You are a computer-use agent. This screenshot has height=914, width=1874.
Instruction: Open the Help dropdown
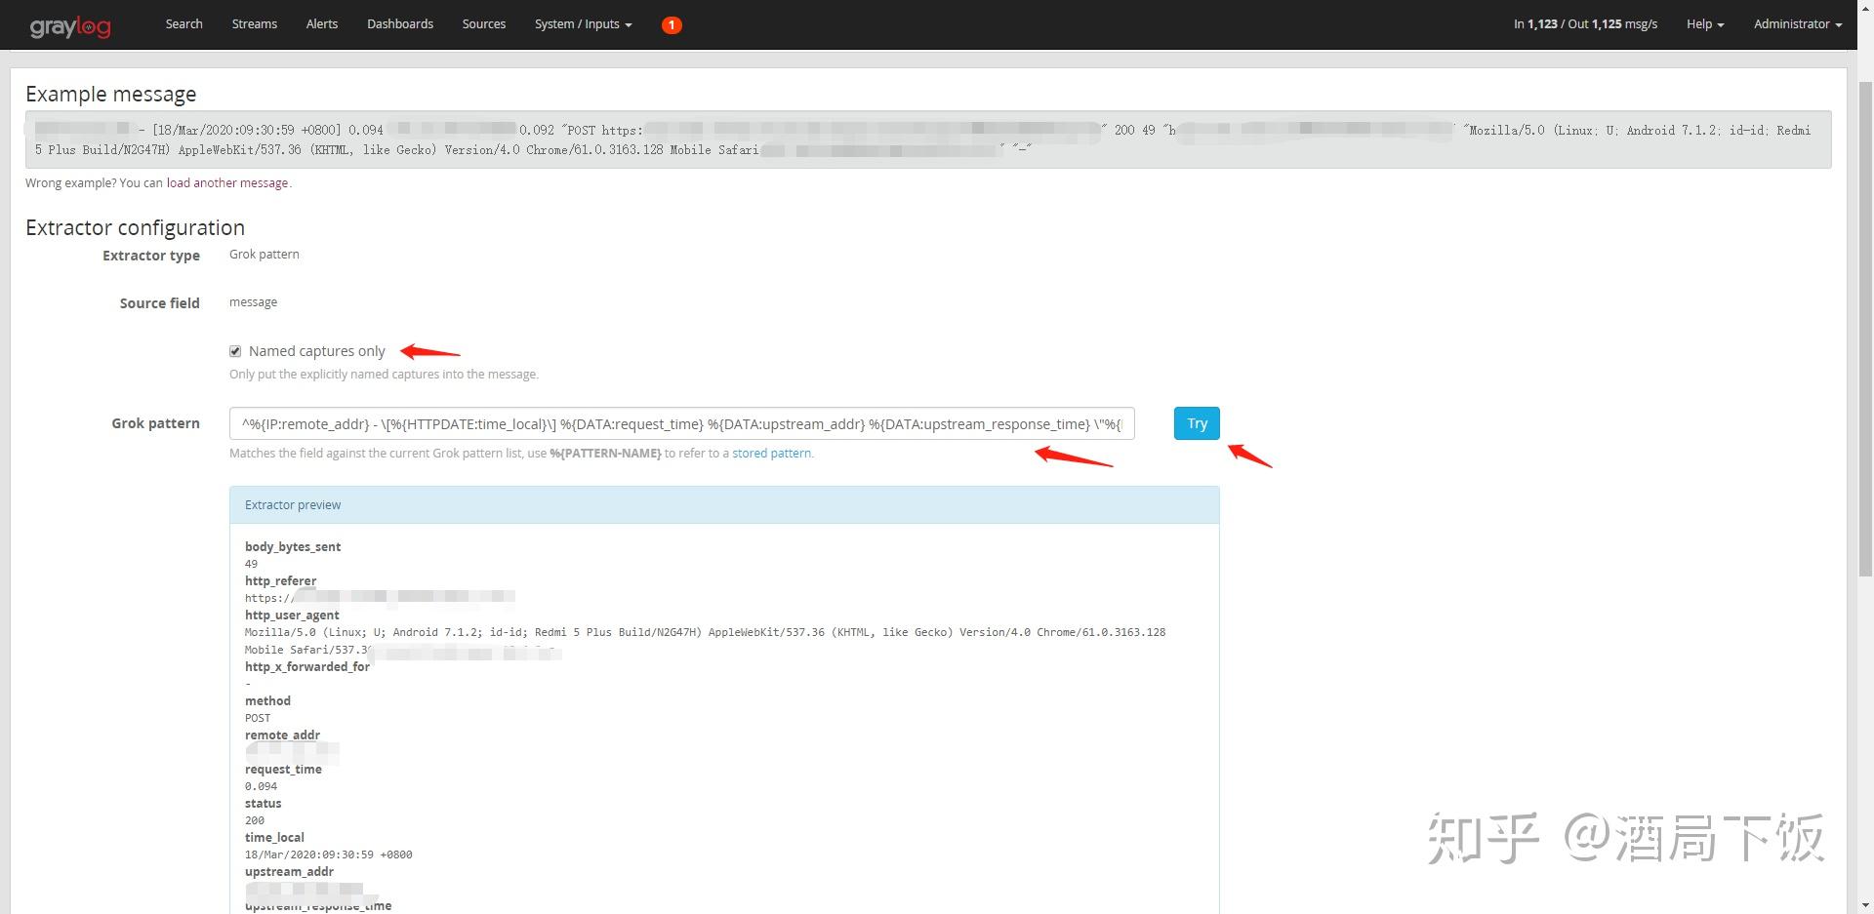tap(1703, 23)
